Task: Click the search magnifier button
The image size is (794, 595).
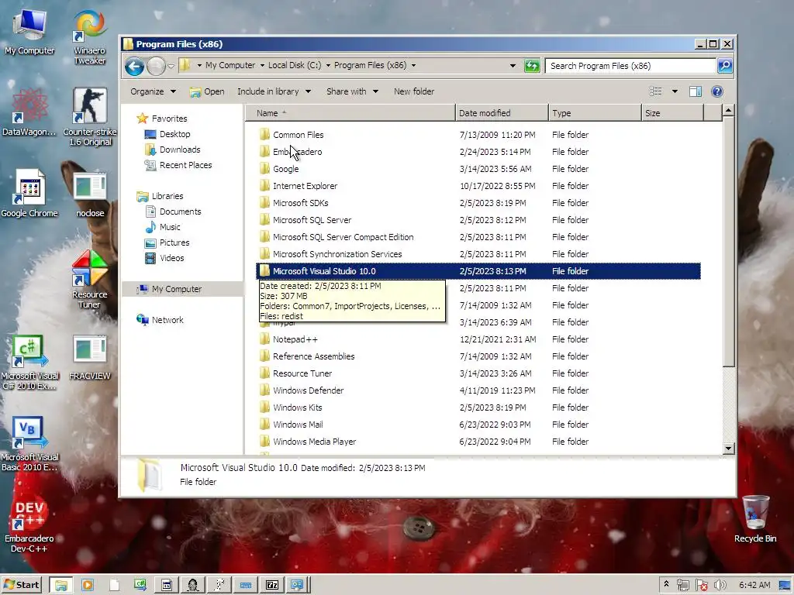Action: (x=725, y=66)
